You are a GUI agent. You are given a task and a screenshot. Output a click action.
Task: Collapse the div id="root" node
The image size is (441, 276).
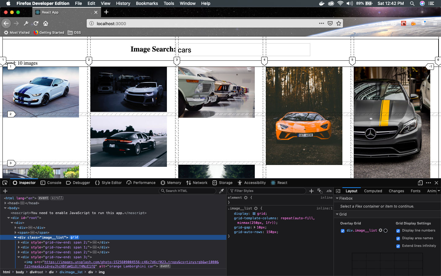pyautogui.click(x=9, y=218)
